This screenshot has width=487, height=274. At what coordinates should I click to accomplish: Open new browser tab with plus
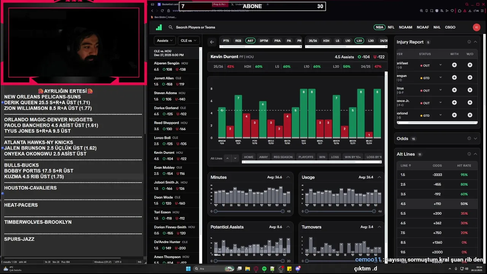267,4
